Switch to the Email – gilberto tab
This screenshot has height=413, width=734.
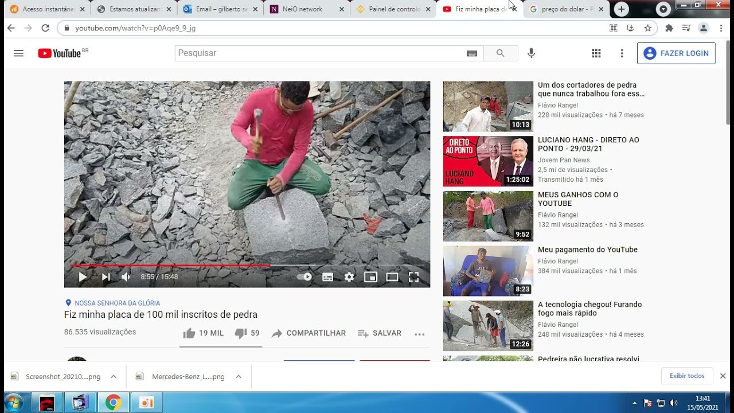221,9
